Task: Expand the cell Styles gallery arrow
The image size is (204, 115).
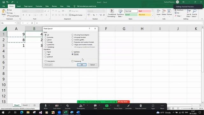Action: point(152,15)
